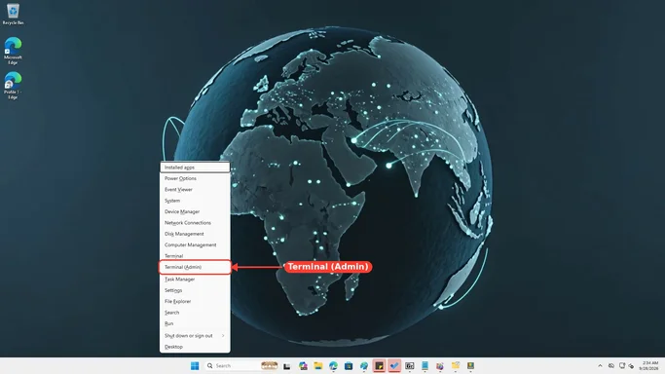Click the taskbar Search box
Screen dimensions: 665x374
pos(241,365)
